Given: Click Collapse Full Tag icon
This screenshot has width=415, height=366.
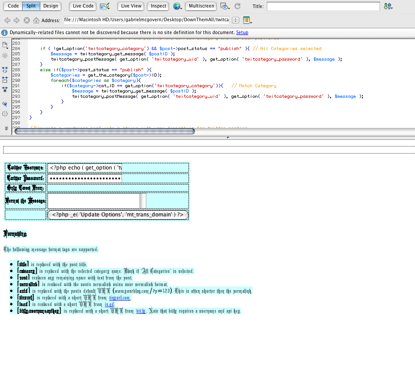Looking at the screenshot, I should [x=5, y=70].
